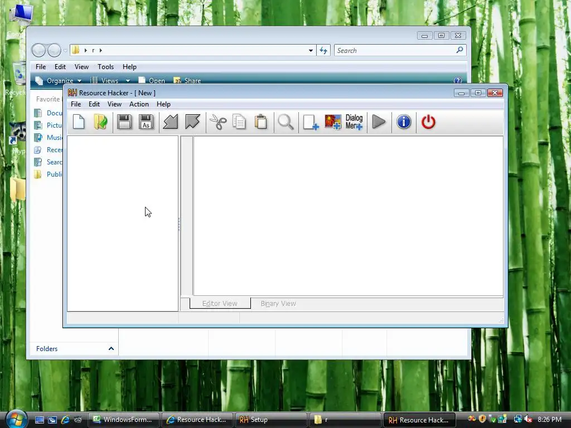This screenshot has width=571, height=428.
Task: Click the second arrow resource icon before the scissors
Action: coord(192,122)
